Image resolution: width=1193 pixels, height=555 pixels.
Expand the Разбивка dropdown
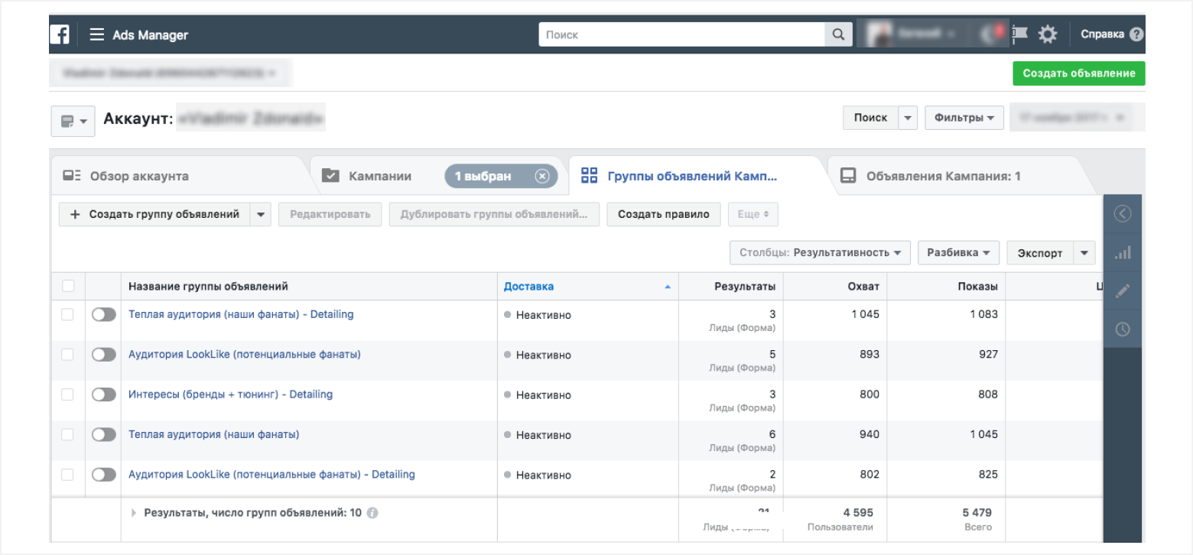click(958, 252)
